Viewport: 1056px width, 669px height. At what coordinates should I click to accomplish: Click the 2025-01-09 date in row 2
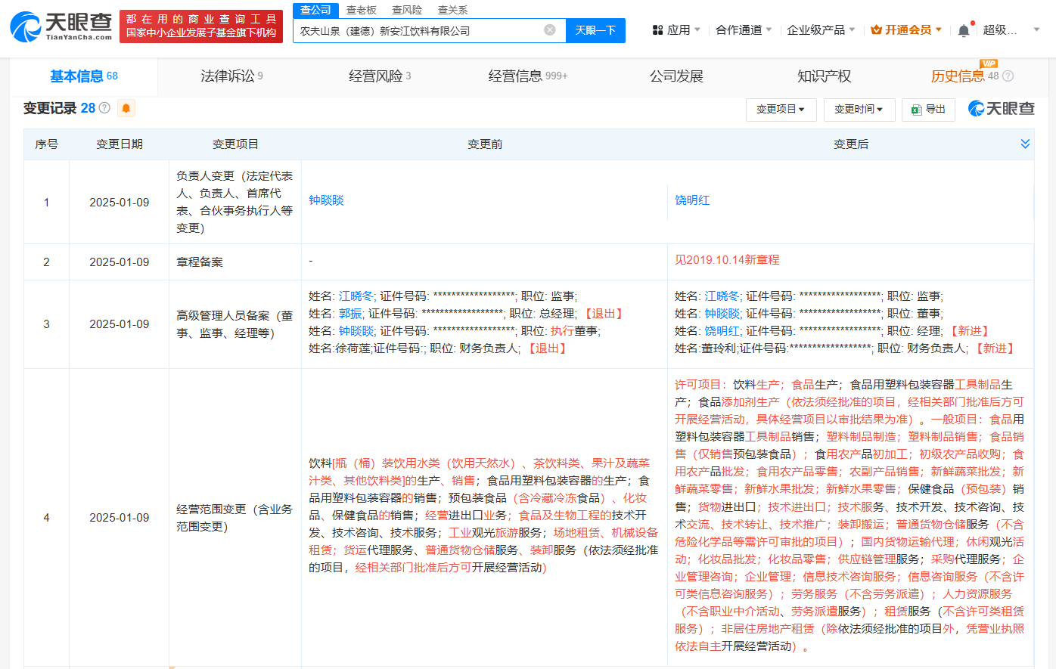tap(120, 262)
